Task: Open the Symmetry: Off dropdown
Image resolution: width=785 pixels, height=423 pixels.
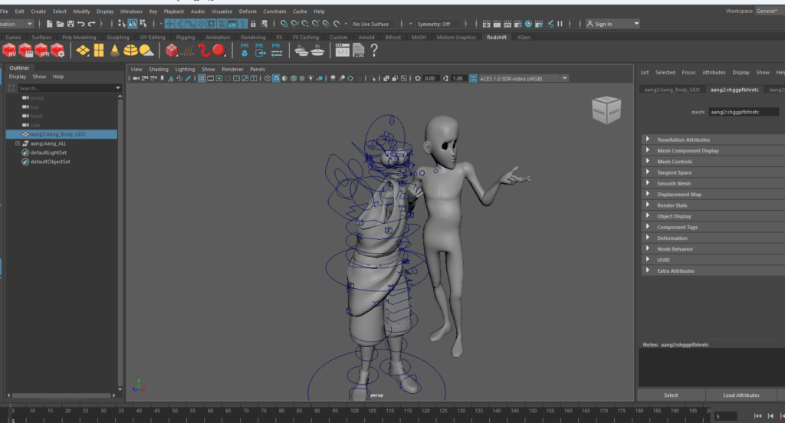Action: (436, 24)
